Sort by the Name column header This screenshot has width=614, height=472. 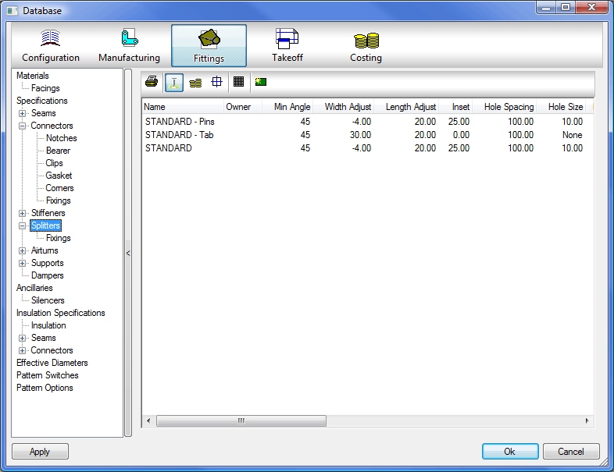[183, 107]
